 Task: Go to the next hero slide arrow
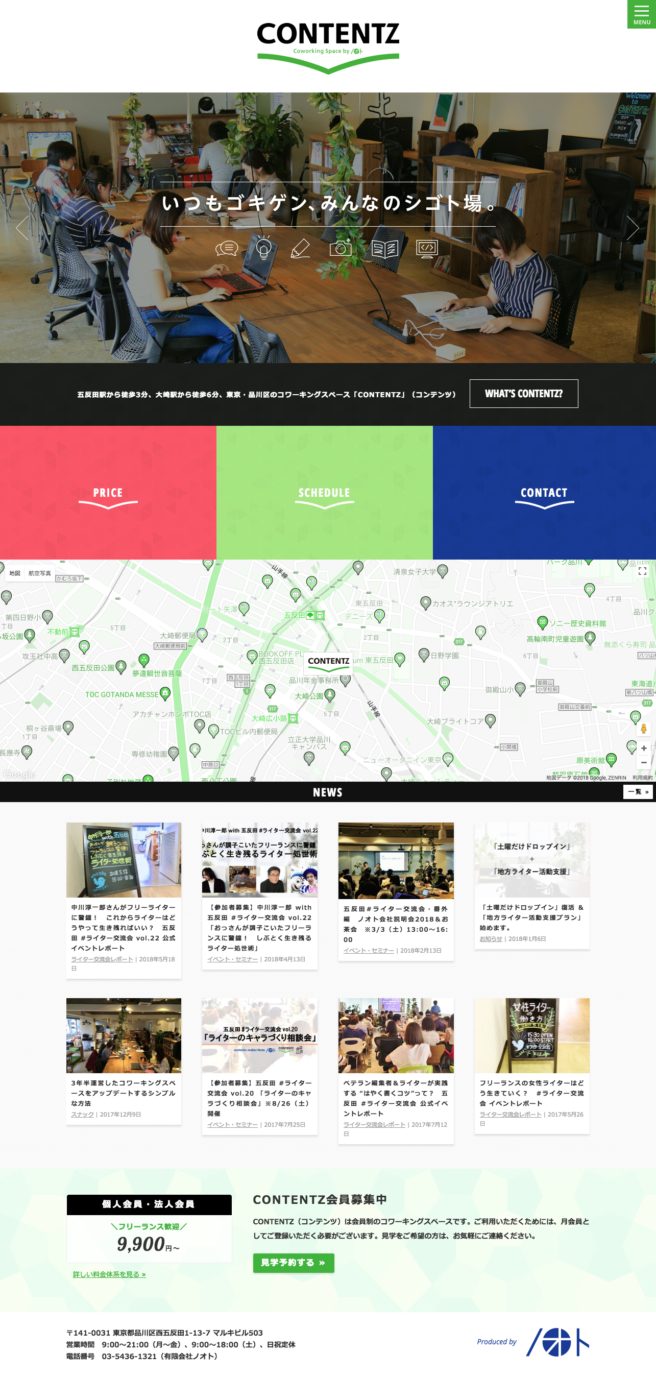coord(633,228)
